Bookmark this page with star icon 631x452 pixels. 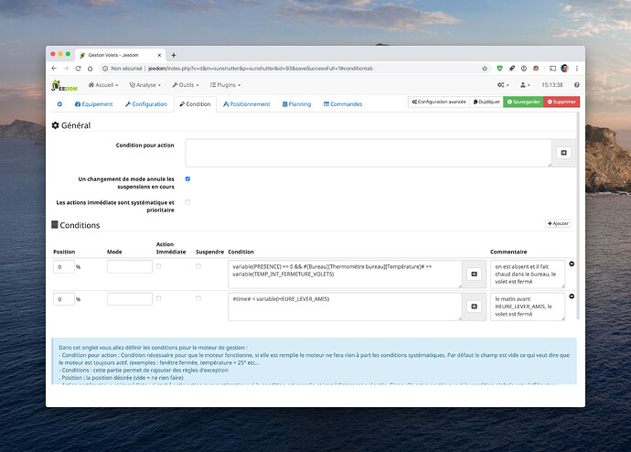[x=485, y=69]
